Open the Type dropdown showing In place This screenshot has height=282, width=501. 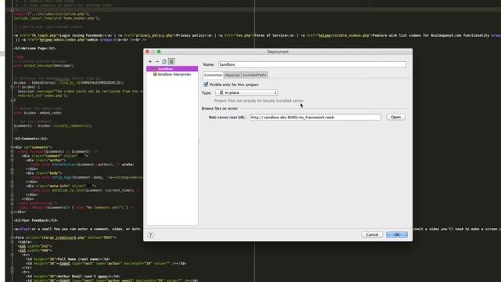point(247,92)
